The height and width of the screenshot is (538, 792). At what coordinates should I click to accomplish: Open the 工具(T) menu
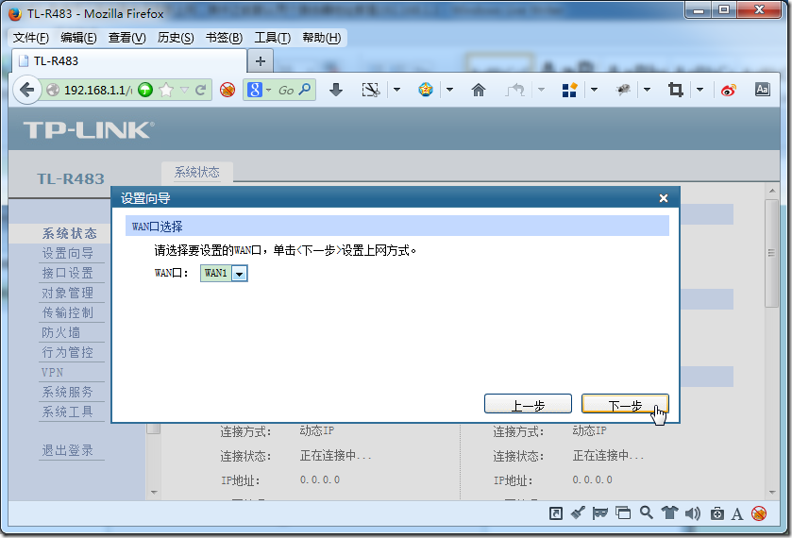point(272,38)
